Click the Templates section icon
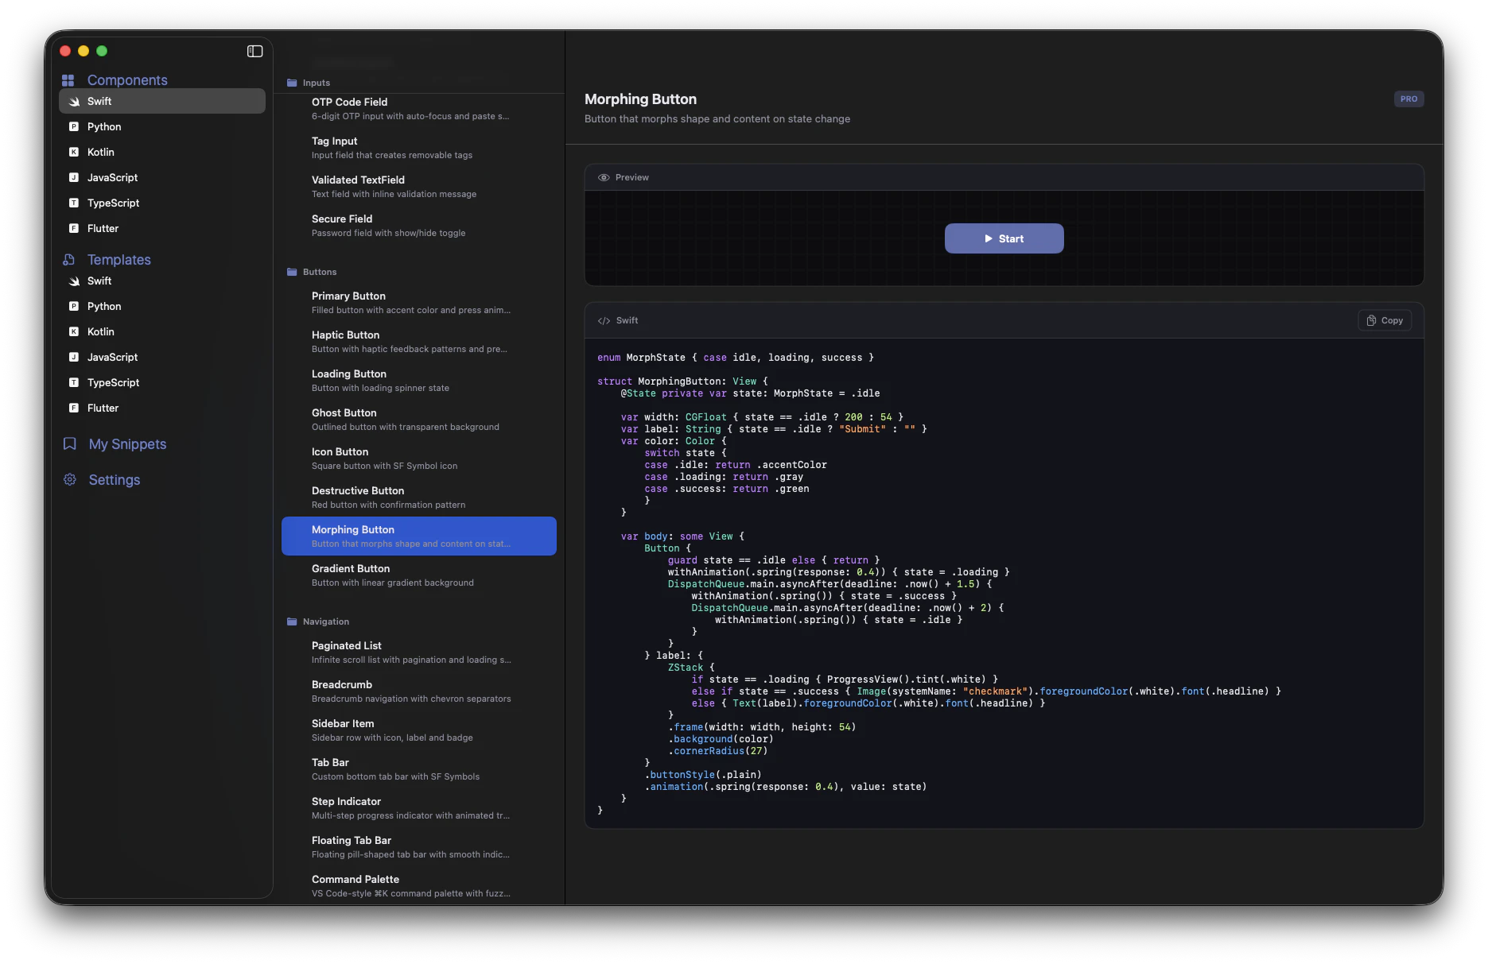Image resolution: width=1488 pixels, height=964 pixels. click(x=69, y=260)
